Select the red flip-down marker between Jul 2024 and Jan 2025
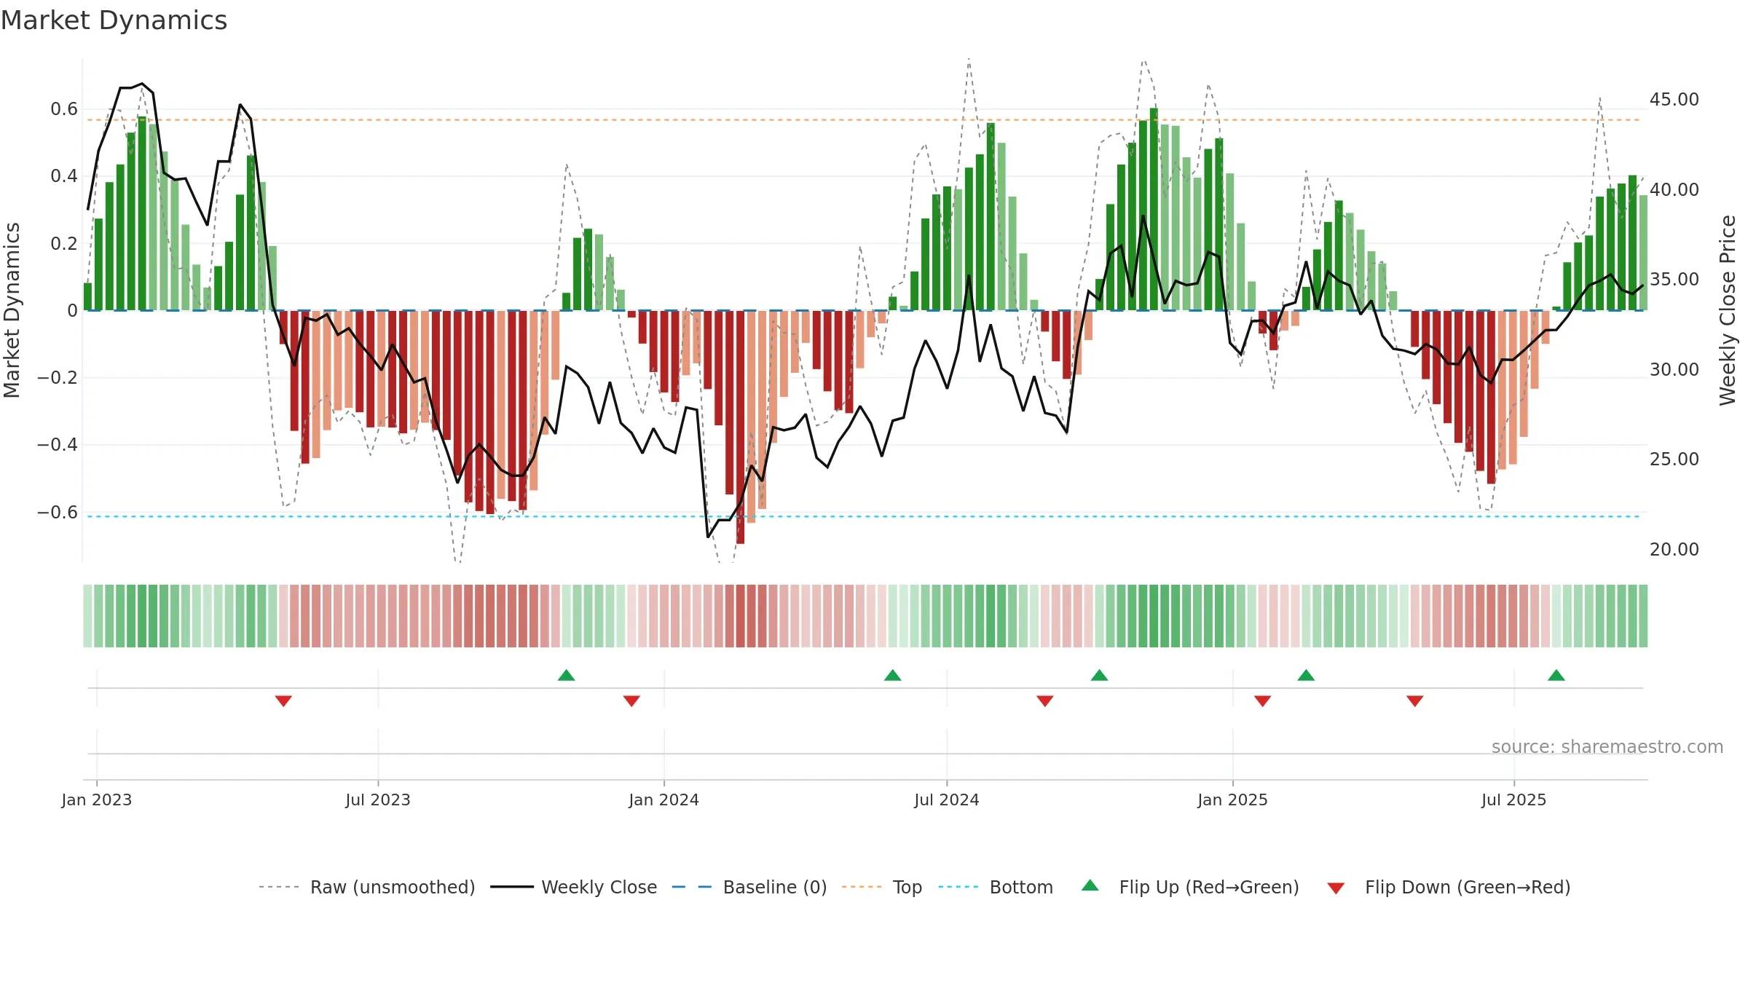This screenshot has width=1748, height=983. pyautogui.click(x=1045, y=700)
